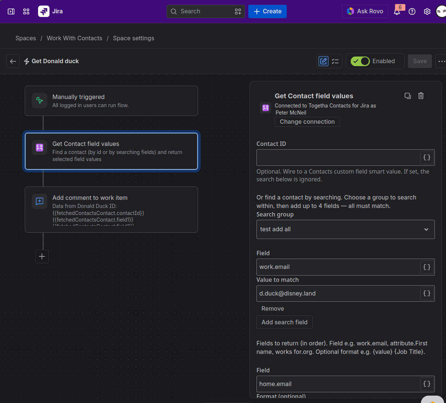Add a new step with plus button
The height and width of the screenshot is (403, 446).
pyautogui.click(x=42, y=256)
